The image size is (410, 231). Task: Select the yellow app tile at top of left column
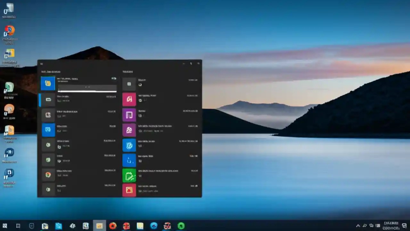tap(48, 83)
